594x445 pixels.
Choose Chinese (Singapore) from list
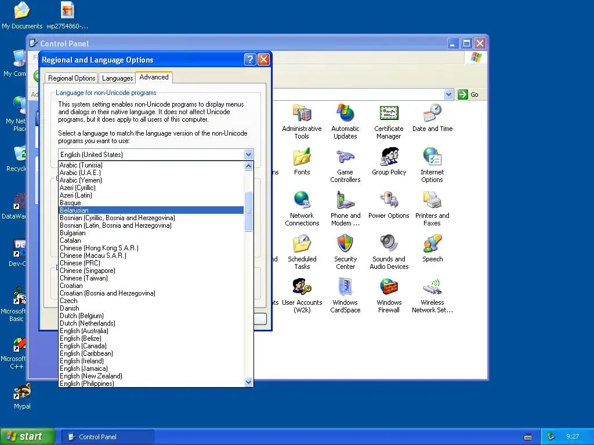151,271
